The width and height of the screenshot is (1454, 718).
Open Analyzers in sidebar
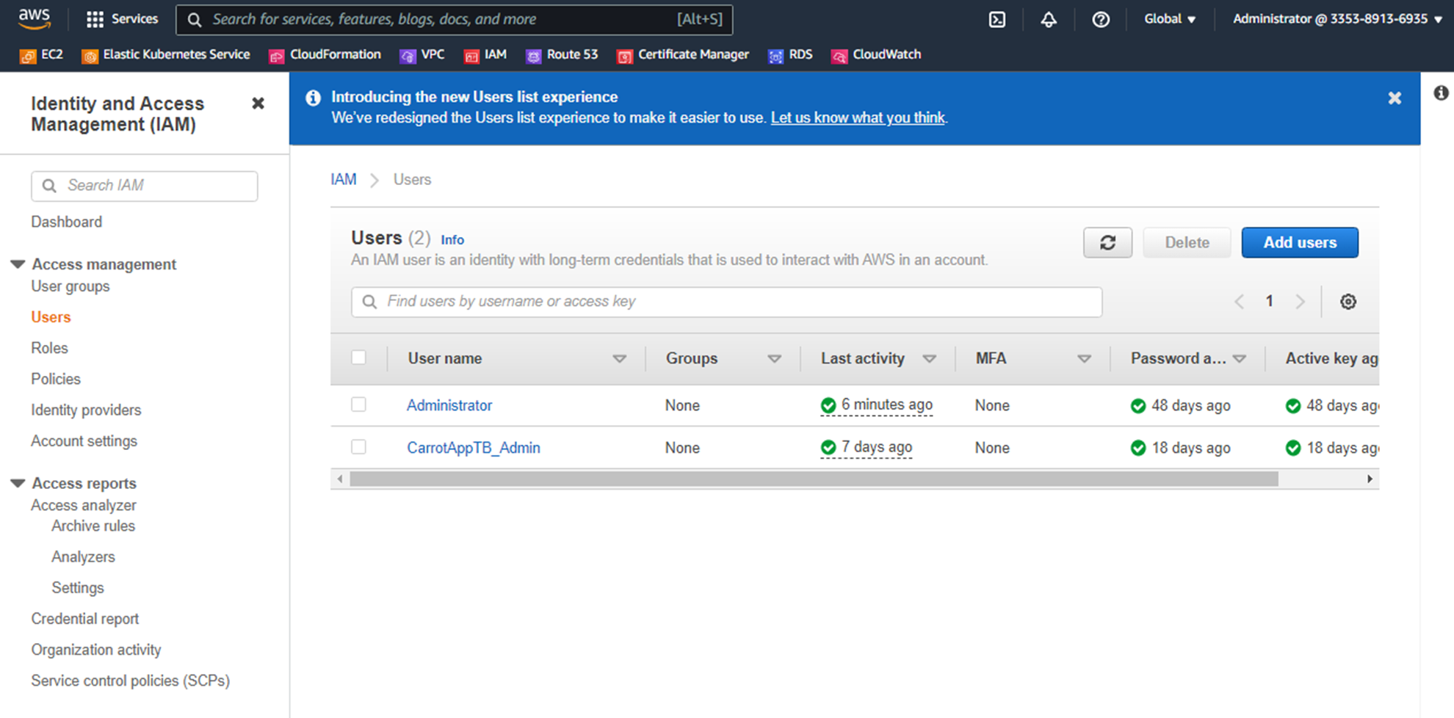tap(83, 556)
